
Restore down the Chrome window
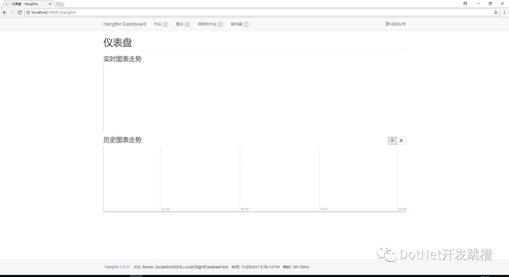(x=490, y=3)
